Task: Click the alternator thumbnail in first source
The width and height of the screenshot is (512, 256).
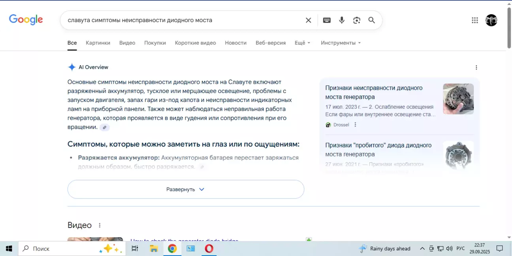Action: 458,99
